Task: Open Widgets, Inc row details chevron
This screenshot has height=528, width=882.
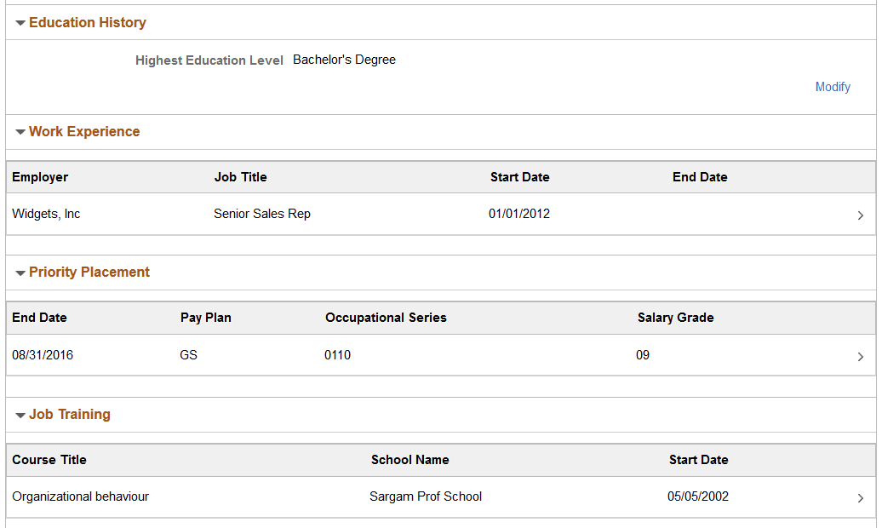Action: [x=861, y=215]
